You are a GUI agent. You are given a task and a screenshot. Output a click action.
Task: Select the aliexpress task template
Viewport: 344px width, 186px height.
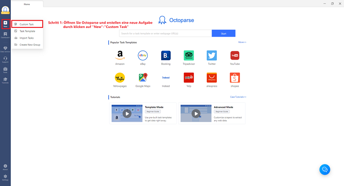pos(212,80)
